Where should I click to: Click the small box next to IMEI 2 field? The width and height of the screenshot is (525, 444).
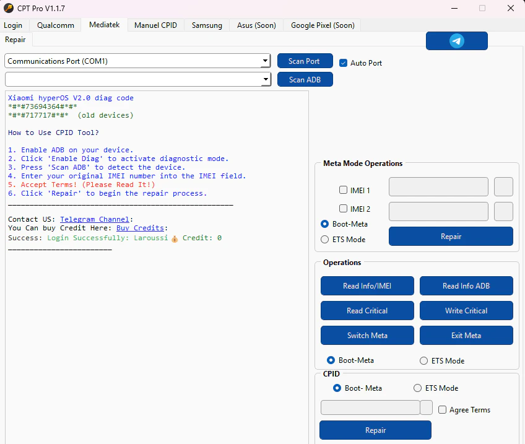pyautogui.click(x=503, y=211)
